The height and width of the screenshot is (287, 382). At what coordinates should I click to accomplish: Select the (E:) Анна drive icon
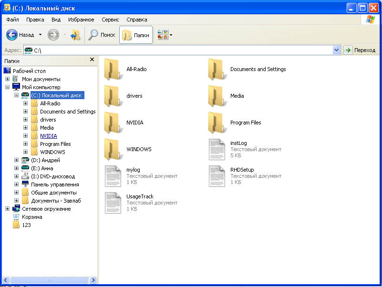click(25, 168)
